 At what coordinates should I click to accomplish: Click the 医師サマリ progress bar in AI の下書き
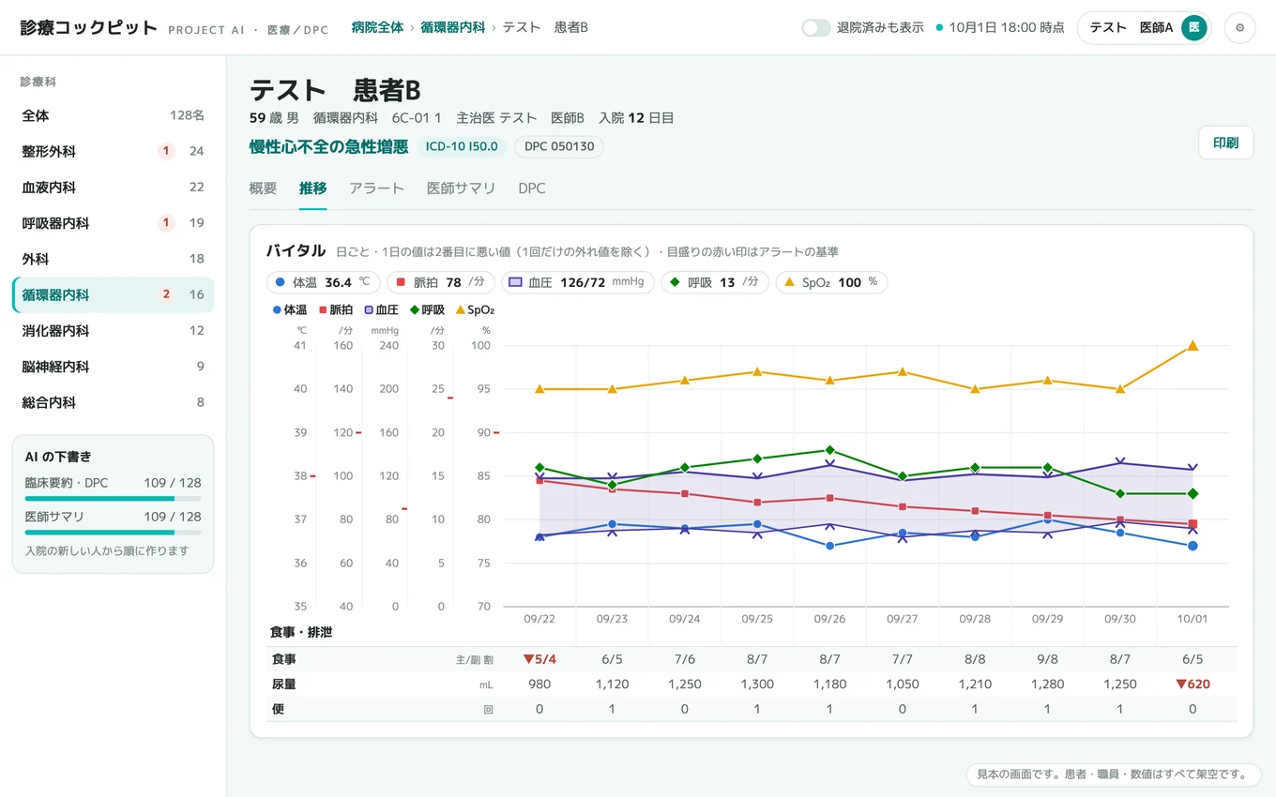pyautogui.click(x=113, y=533)
